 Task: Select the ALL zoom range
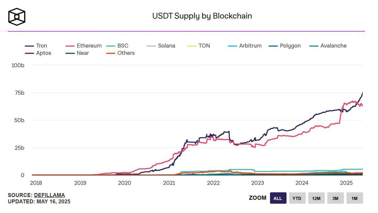point(278,198)
